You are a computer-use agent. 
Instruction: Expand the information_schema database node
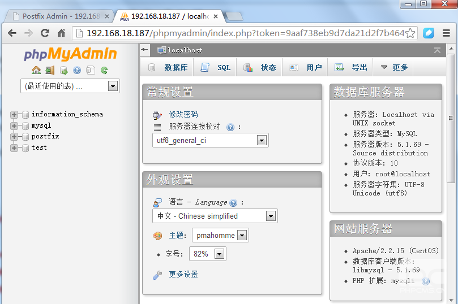[14, 115]
